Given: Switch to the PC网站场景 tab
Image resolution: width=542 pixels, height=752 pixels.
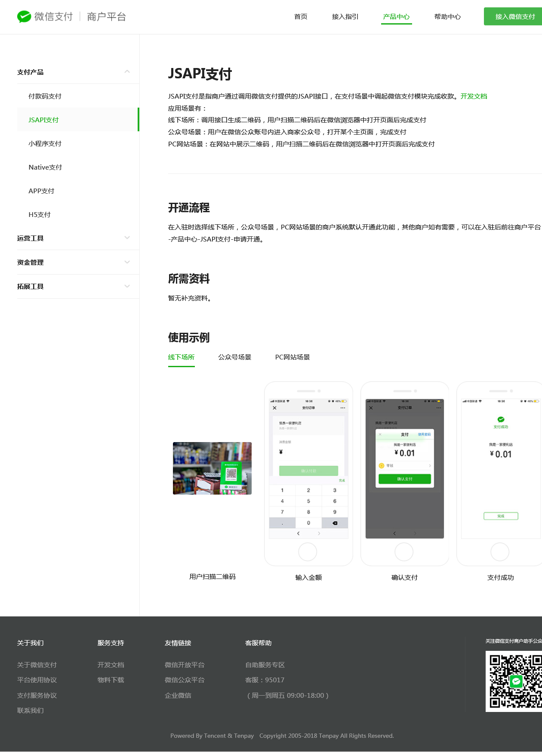Looking at the screenshot, I should tap(293, 357).
